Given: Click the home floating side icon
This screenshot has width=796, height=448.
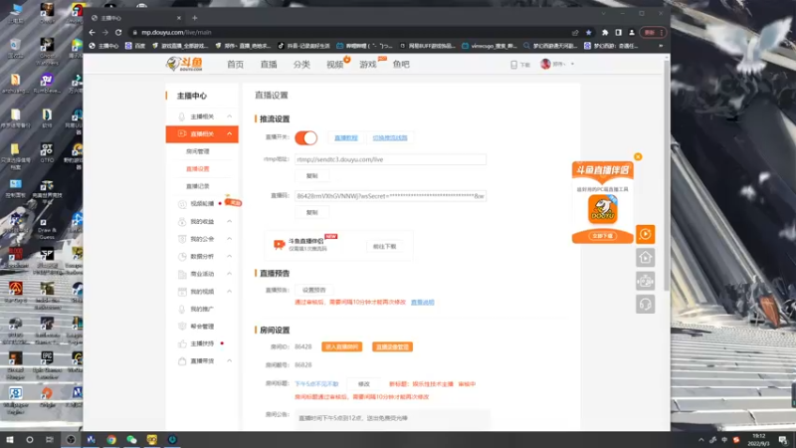Looking at the screenshot, I should click(645, 258).
